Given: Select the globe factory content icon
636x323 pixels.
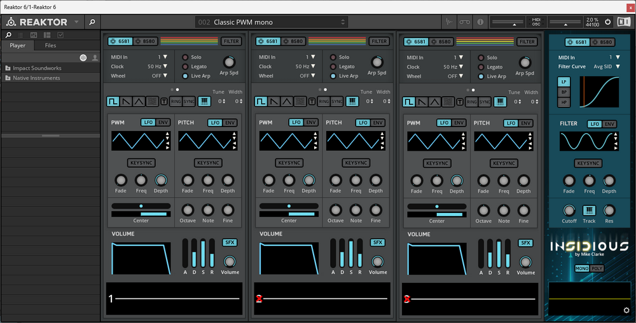Looking at the screenshot, I should (83, 58).
